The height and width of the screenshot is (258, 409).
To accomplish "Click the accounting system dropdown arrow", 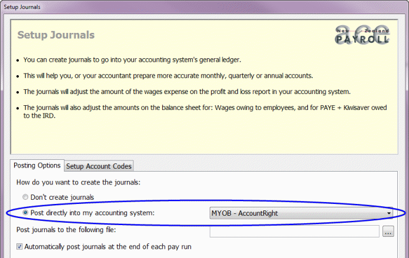I will (x=389, y=213).
